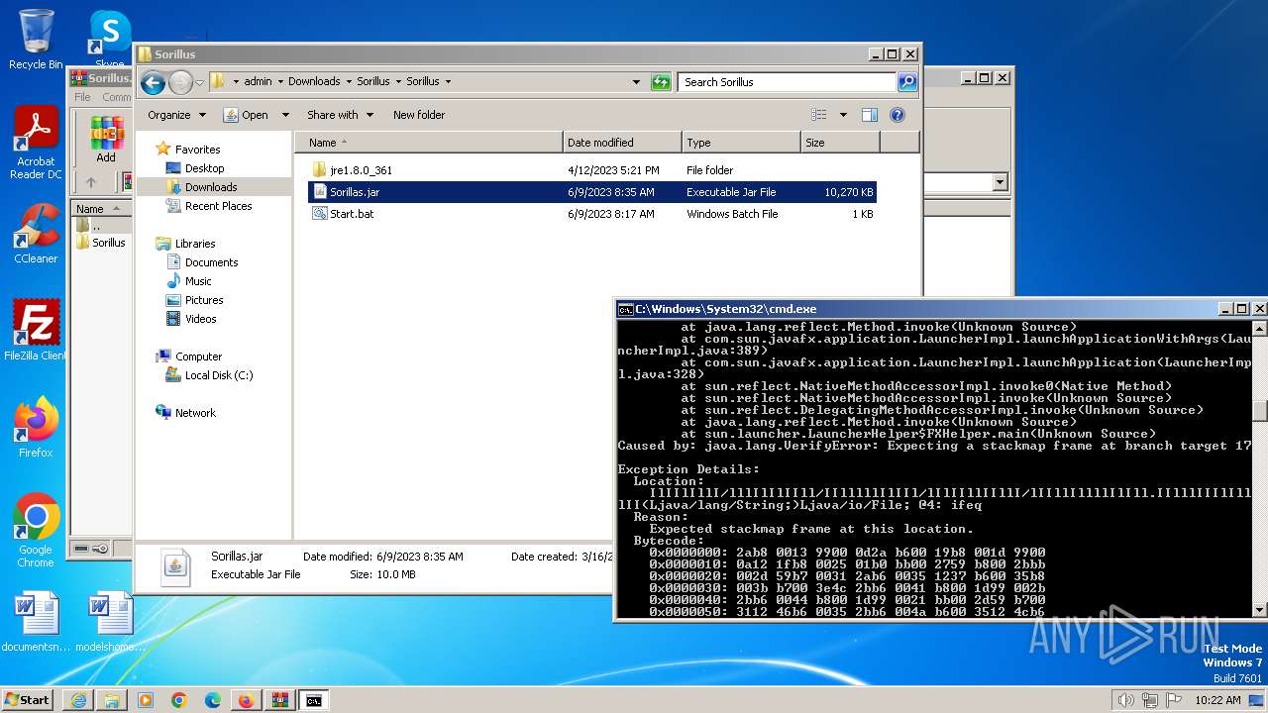Screen dimensions: 1268x713
Task: Sort files by the Size column
Action: tap(840, 143)
